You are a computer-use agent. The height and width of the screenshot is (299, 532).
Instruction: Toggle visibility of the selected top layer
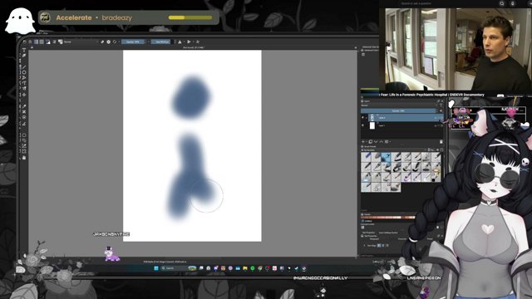(362, 117)
